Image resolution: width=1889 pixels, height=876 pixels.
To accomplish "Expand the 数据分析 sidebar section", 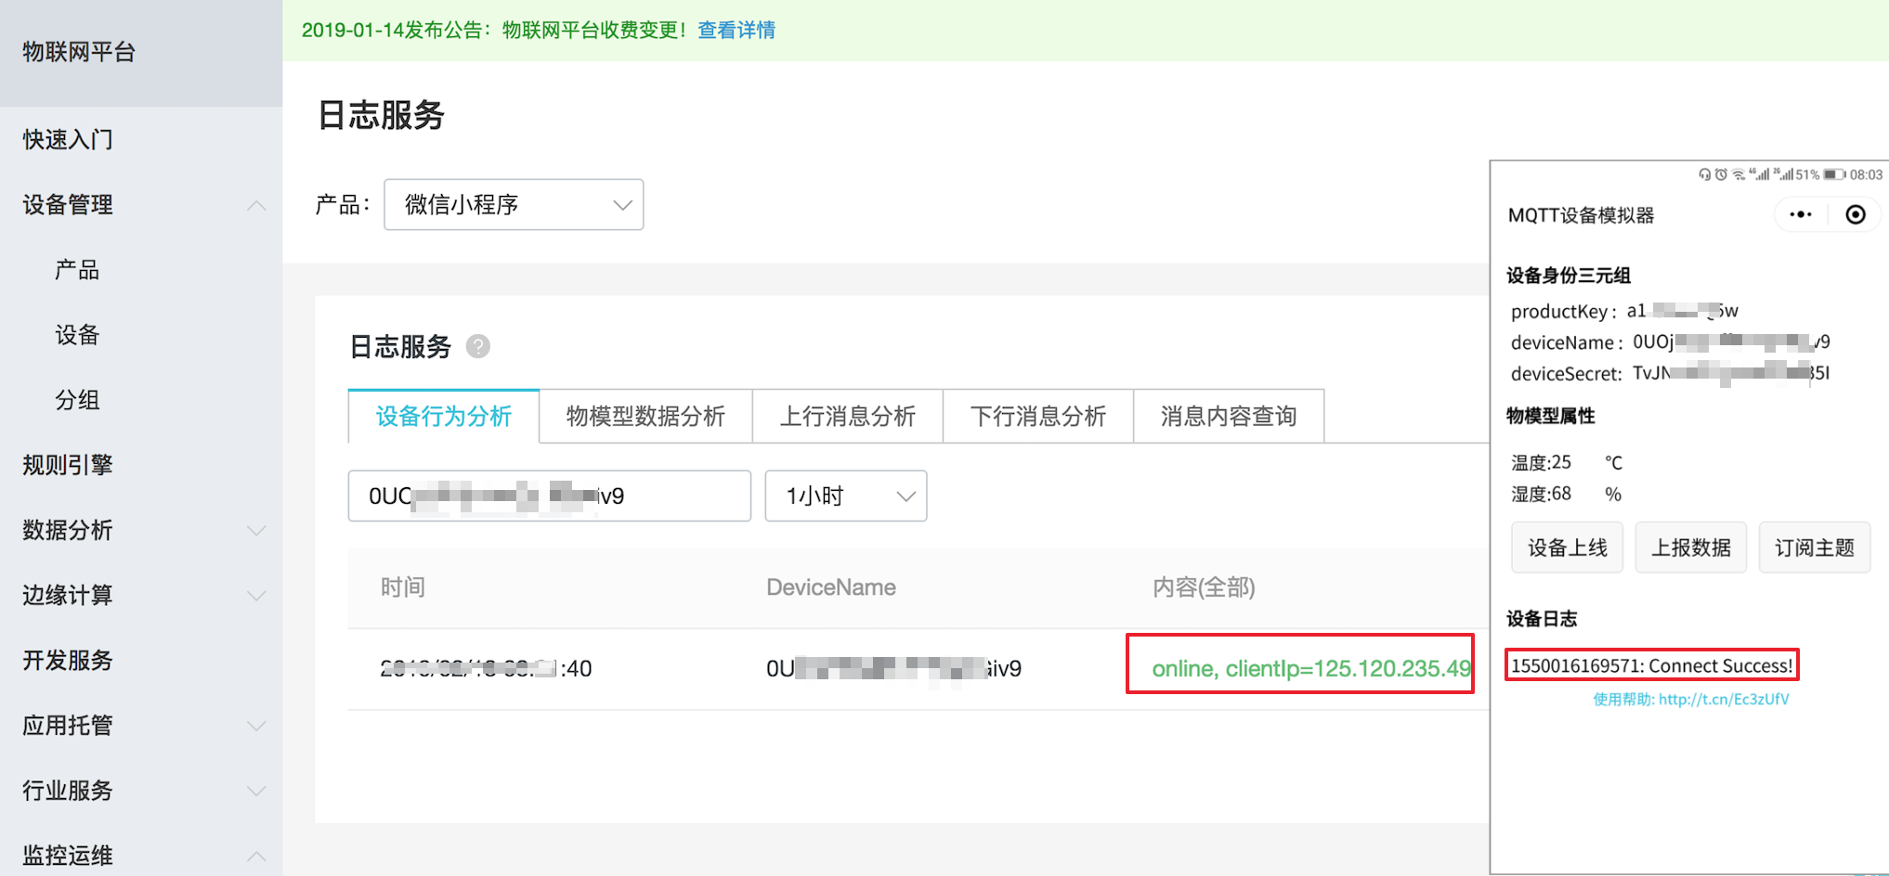I will click(256, 531).
